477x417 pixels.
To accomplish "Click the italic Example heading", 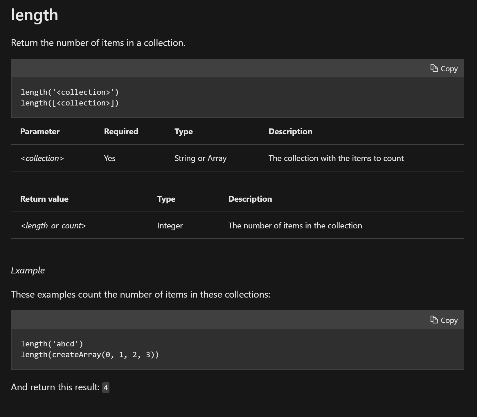I will 28,270.
